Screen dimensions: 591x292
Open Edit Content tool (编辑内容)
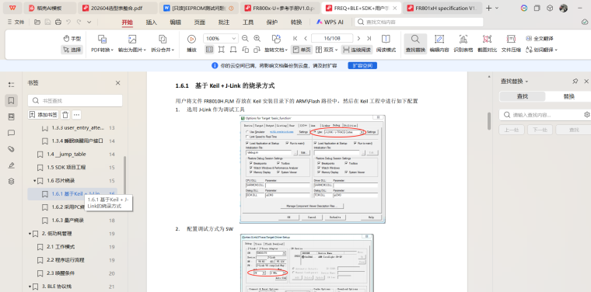click(439, 43)
